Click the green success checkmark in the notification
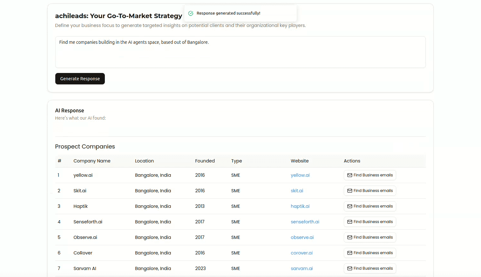 191,13
